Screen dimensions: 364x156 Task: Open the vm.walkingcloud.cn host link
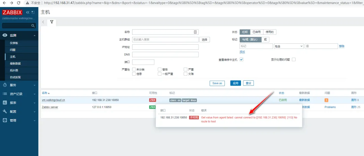[x=53, y=100]
